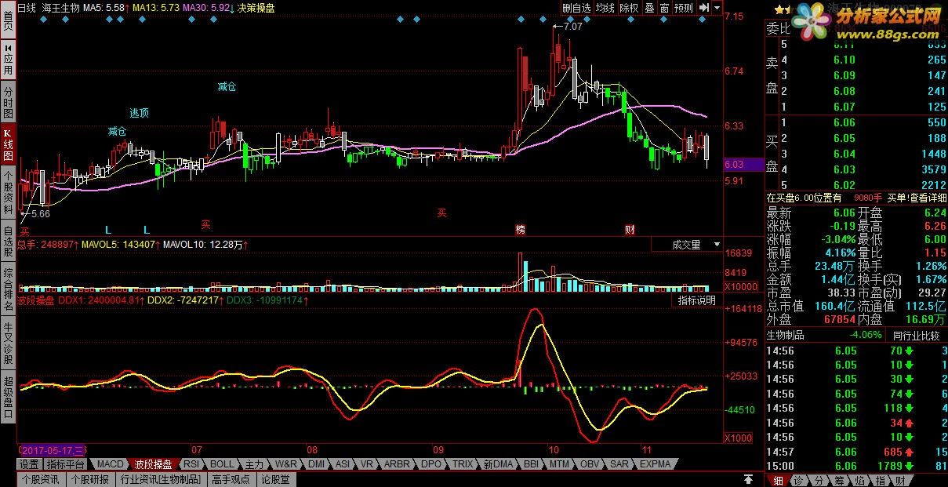
Task: Switch to the EXPMA indicator tab
Action: (x=656, y=464)
